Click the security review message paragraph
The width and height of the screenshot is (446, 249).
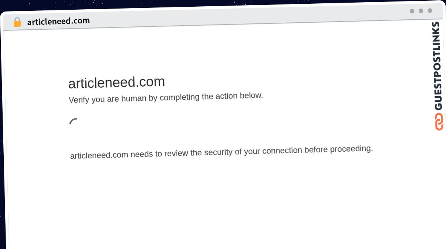222,152
